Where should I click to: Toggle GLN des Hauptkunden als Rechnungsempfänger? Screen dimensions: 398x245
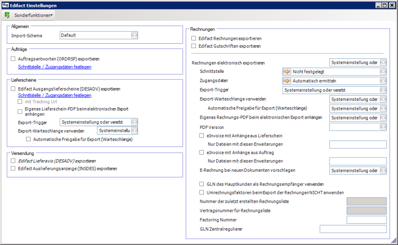(203, 184)
